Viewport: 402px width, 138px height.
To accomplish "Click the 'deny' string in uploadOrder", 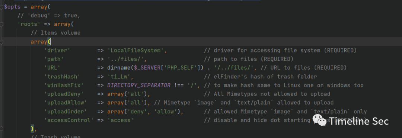I will [137, 112].
